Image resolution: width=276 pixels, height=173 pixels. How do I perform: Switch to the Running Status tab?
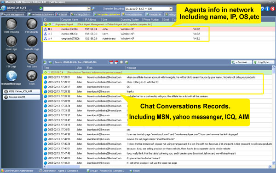click(81, 14)
